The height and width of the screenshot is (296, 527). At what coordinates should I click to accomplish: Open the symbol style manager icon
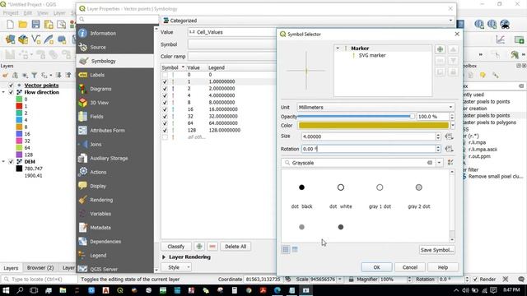450,163
